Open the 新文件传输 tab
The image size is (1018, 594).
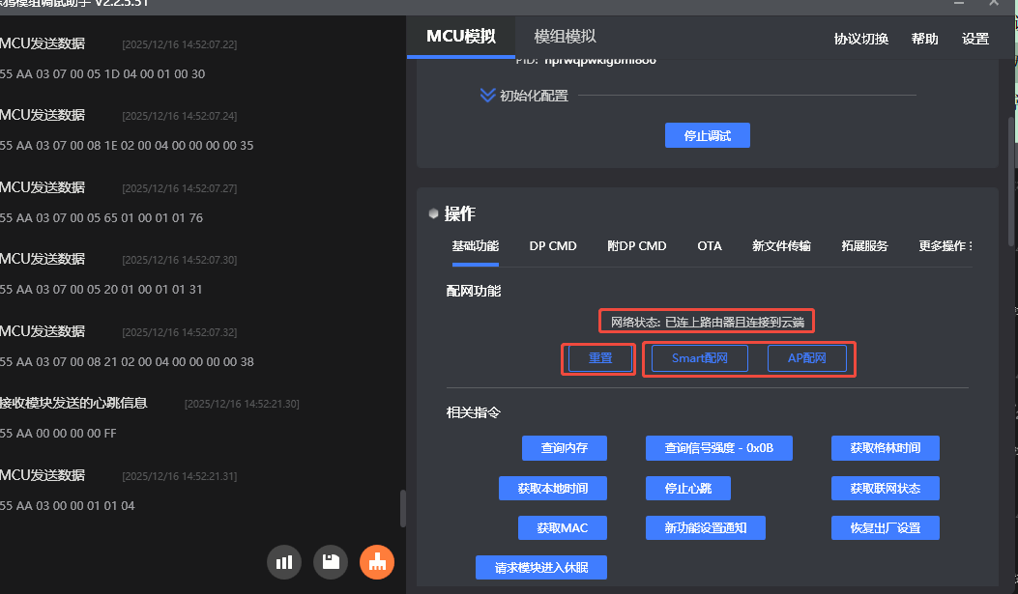(781, 246)
